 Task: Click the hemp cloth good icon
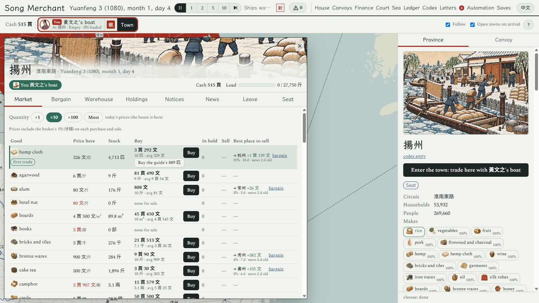[14, 152]
